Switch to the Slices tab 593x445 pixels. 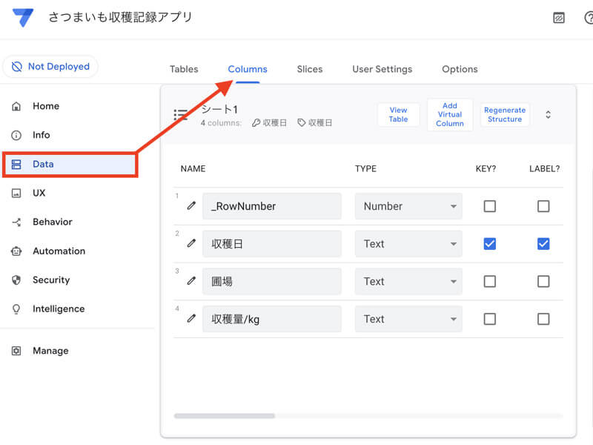tap(309, 69)
